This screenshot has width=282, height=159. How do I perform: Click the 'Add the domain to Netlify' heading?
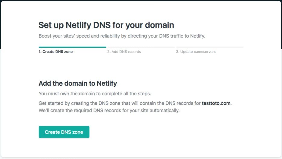[78, 83]
